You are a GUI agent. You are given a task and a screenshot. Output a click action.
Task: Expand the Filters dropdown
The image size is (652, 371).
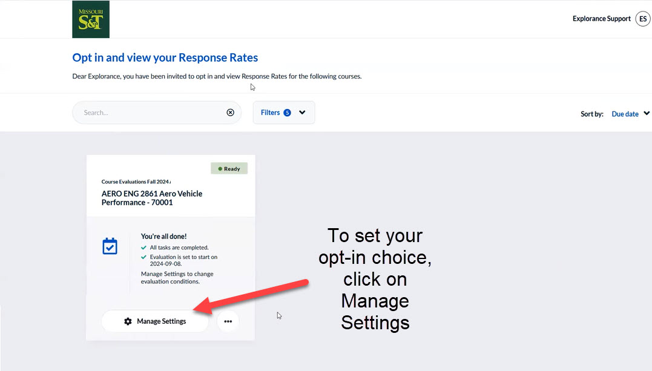point(283,112)
